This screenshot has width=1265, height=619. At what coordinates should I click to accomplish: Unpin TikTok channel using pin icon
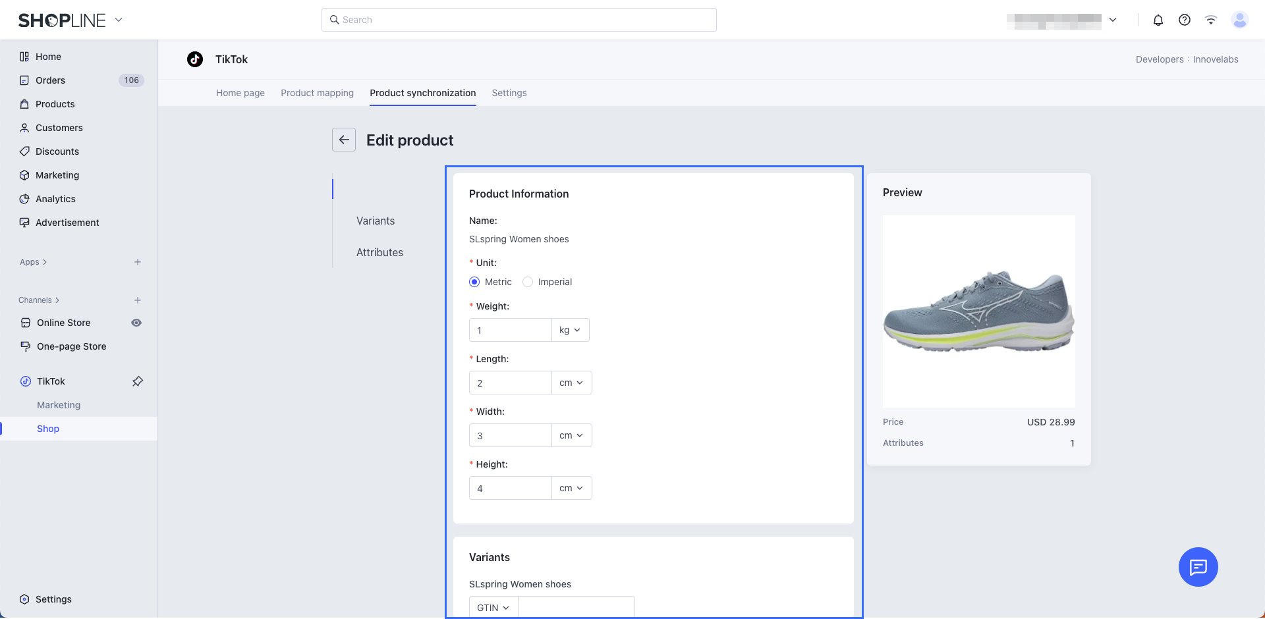(x=137, y=381)
